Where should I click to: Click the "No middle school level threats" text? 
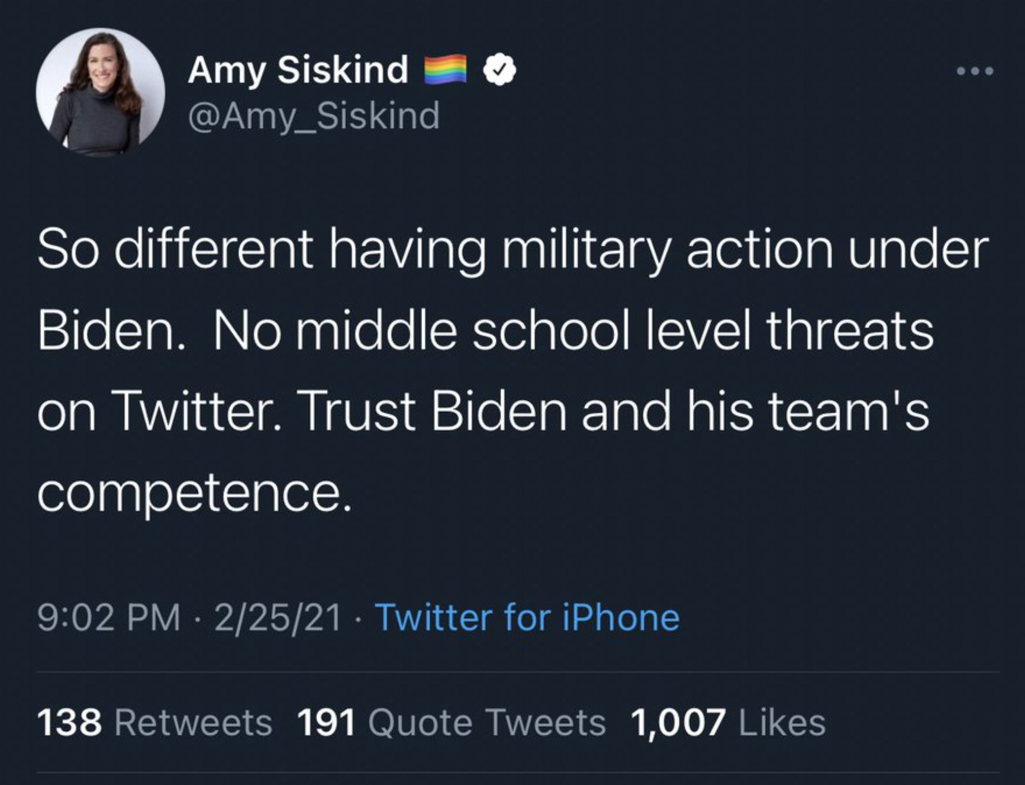point(573,330)
